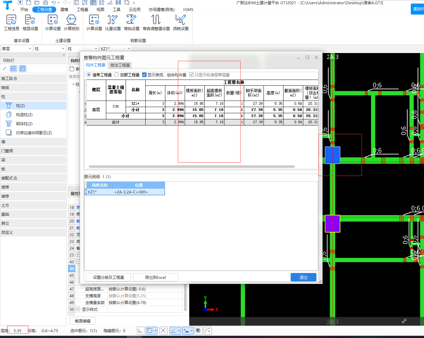Open the 首层 floor dropdown

tap(16, 49)
